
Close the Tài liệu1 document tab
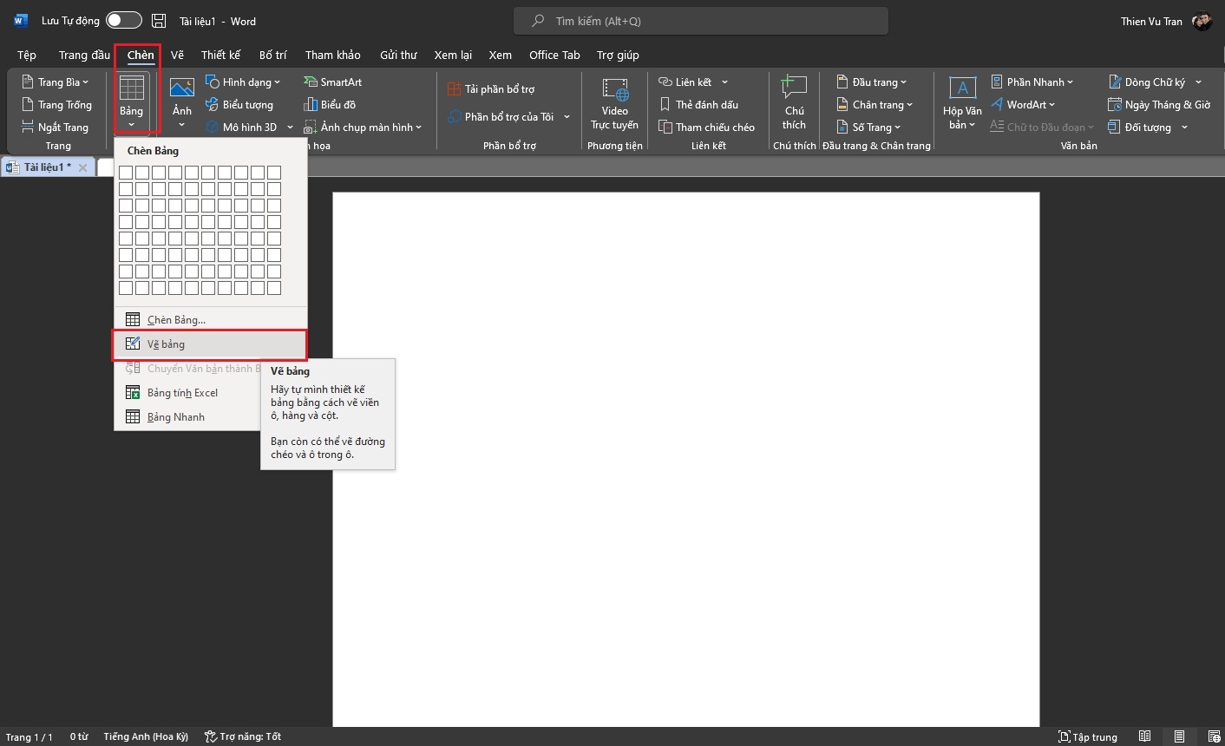click(82, 167)
